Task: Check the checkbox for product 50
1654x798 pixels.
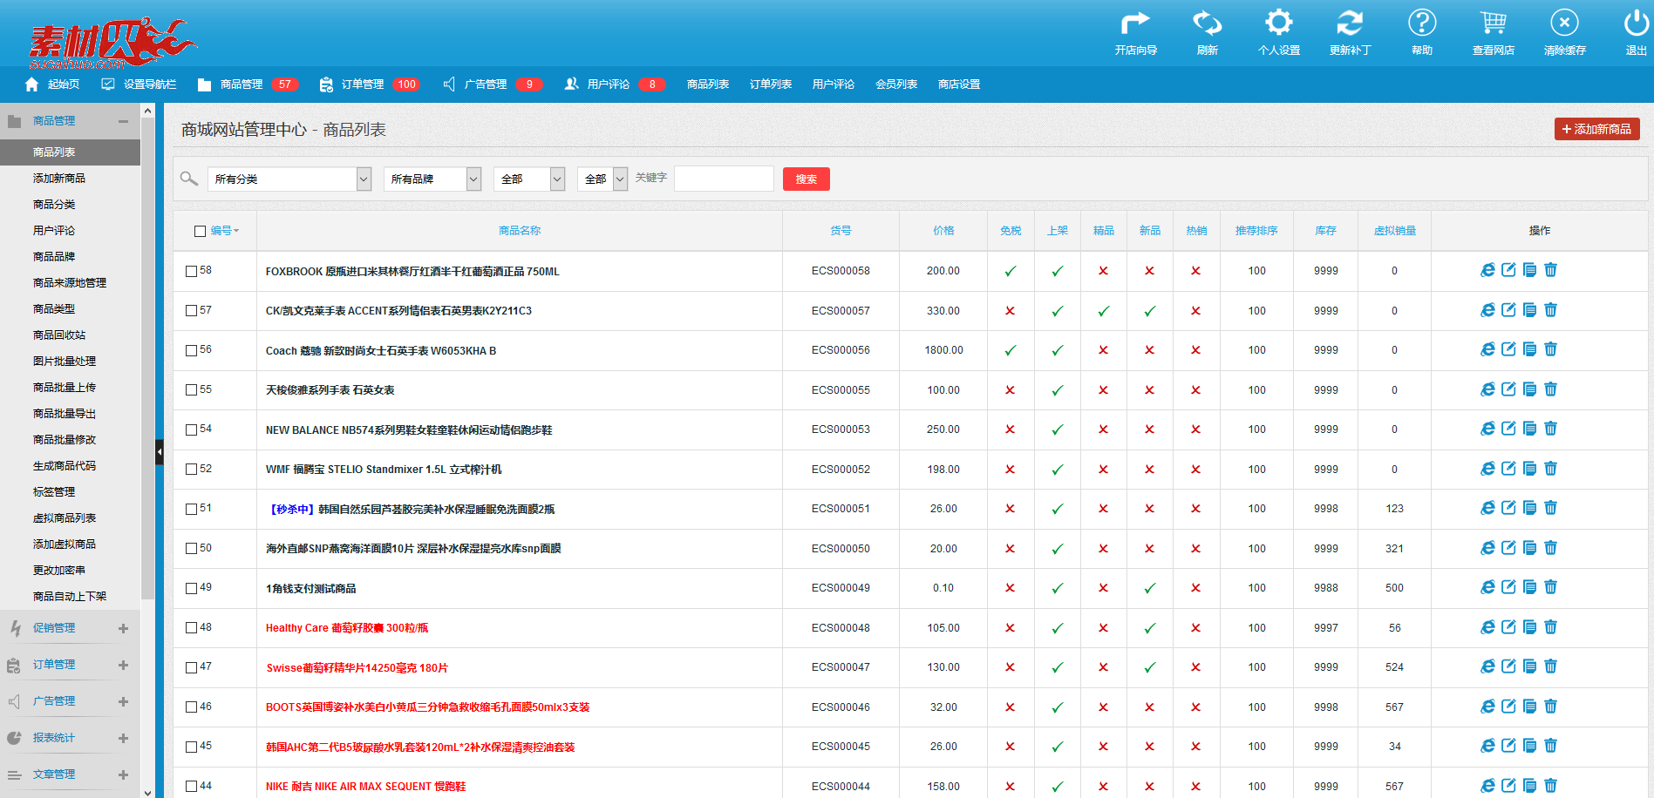Action: click(191, 549)
